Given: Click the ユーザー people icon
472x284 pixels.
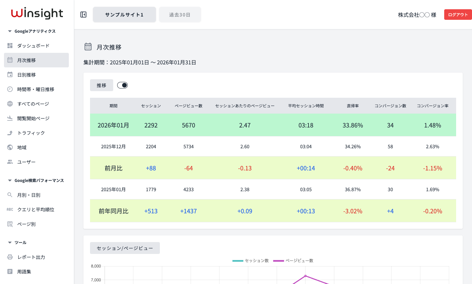Looking at the screenshot, I should 10,162.
